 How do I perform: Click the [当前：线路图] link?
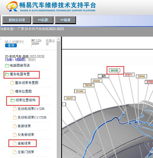point(15,60)
